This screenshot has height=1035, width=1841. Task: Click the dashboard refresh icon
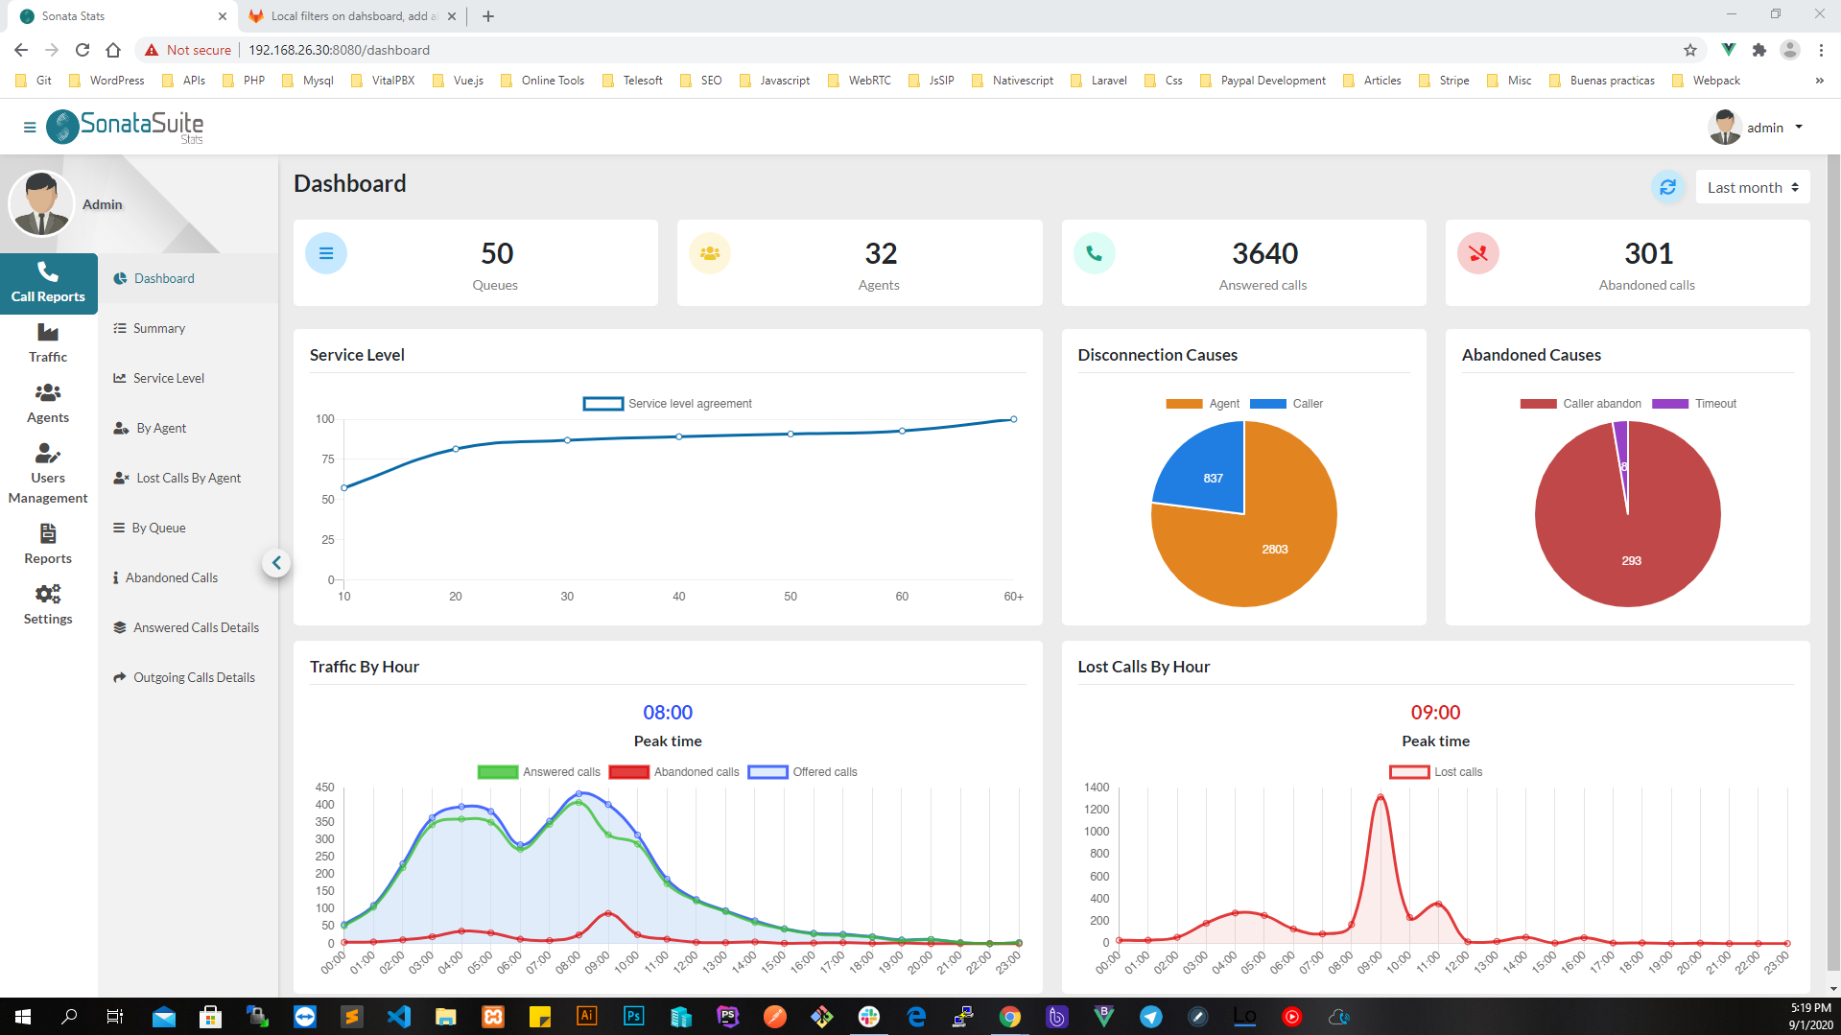click(x=1667, y=187)
